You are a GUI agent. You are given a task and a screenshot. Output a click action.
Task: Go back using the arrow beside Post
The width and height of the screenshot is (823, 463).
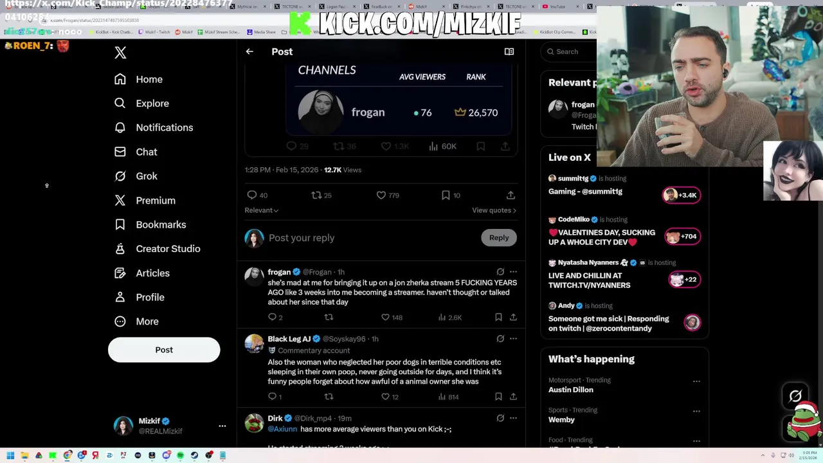coord(249,51)
